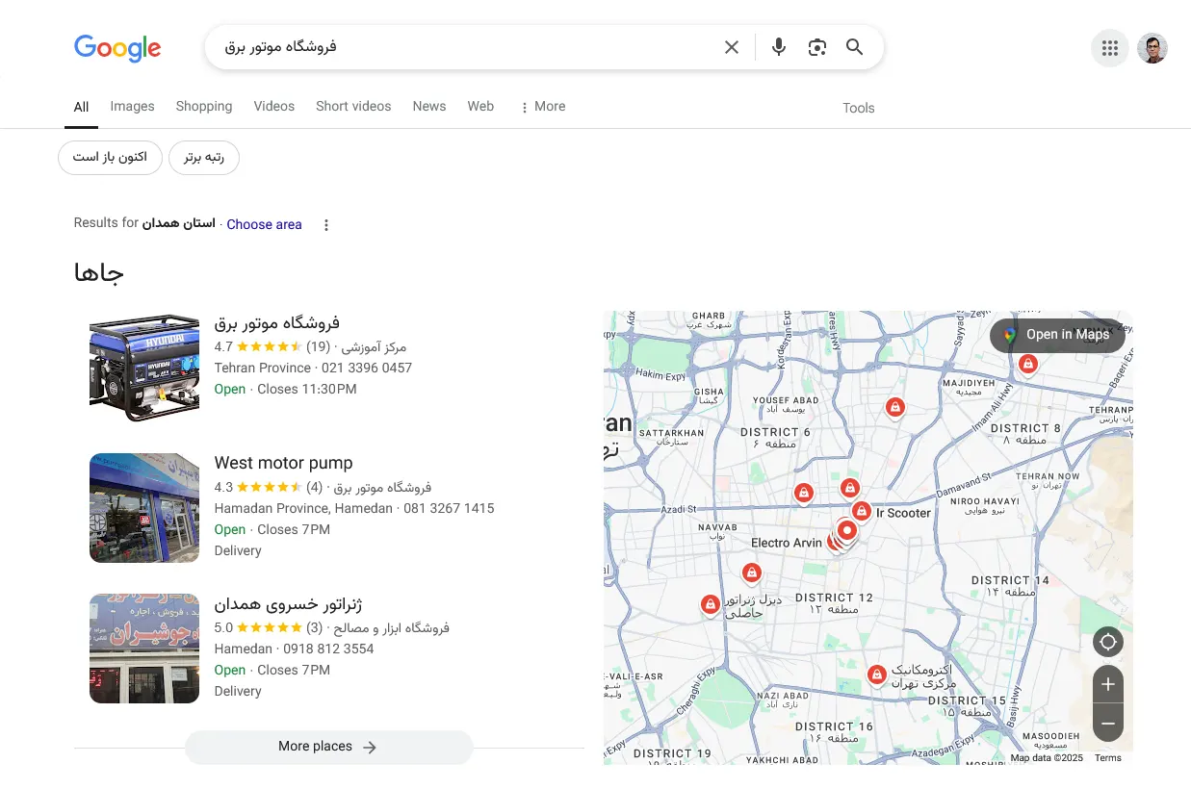Select map pin next to Ir Scooter
Viewport: 1191px width, 789px height.
[x=862, y=511]
